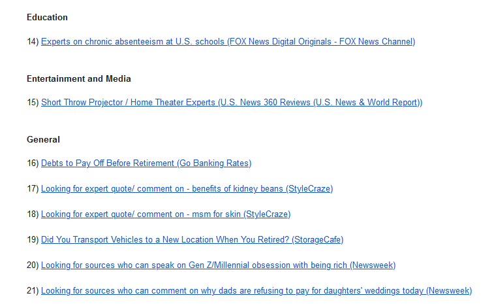Click the number 17) list marker

tap(33, 189)
